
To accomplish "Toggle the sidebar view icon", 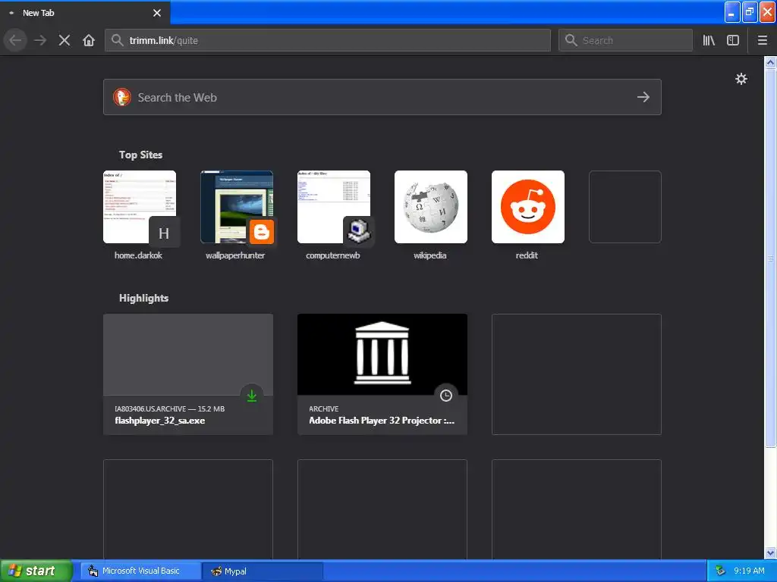I will coord(733,40).
